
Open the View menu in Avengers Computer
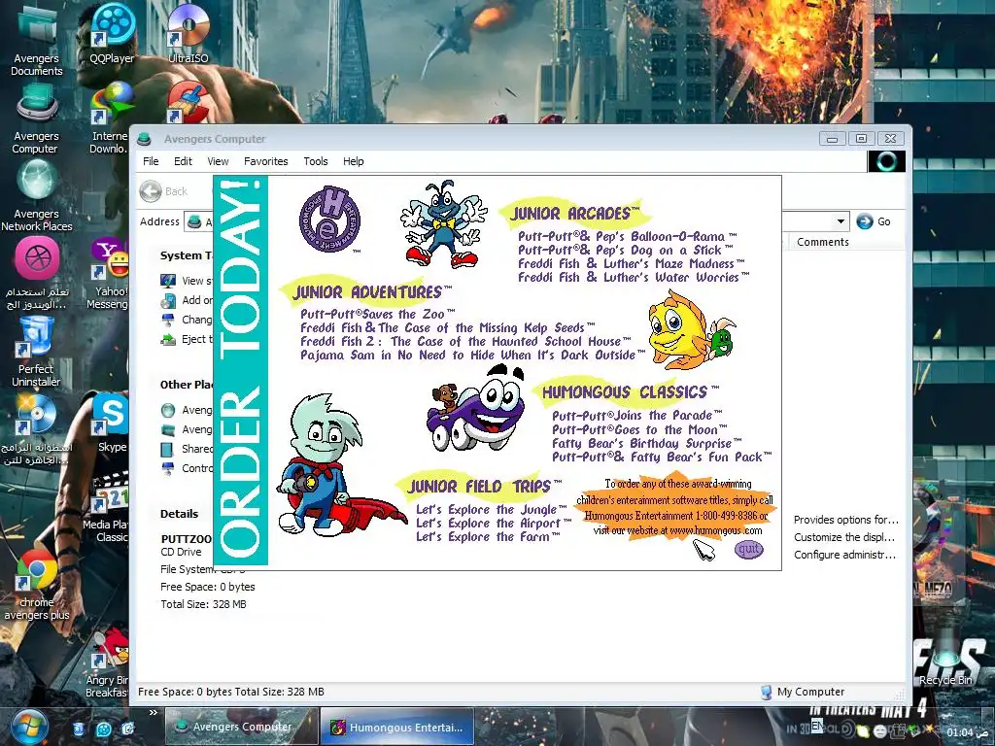[218, 161]
